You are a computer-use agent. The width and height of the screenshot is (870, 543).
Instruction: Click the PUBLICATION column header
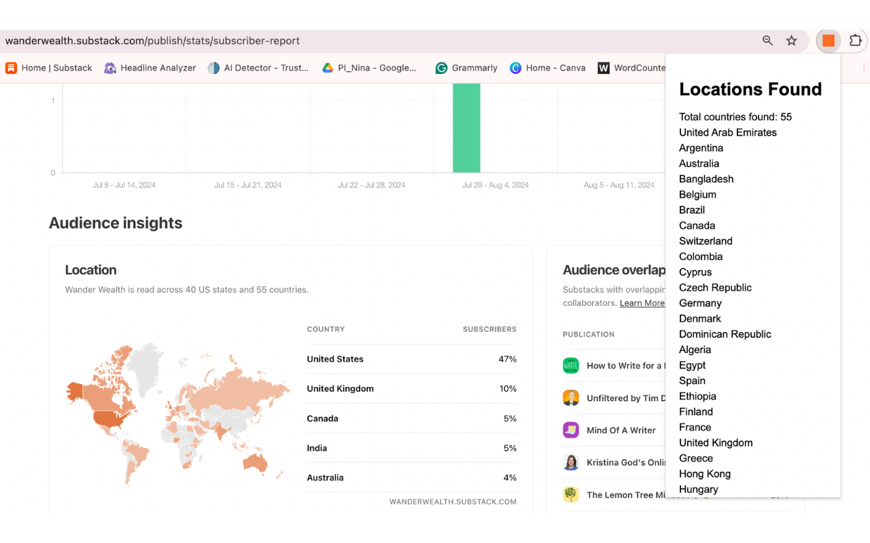[x=589, y=335]
